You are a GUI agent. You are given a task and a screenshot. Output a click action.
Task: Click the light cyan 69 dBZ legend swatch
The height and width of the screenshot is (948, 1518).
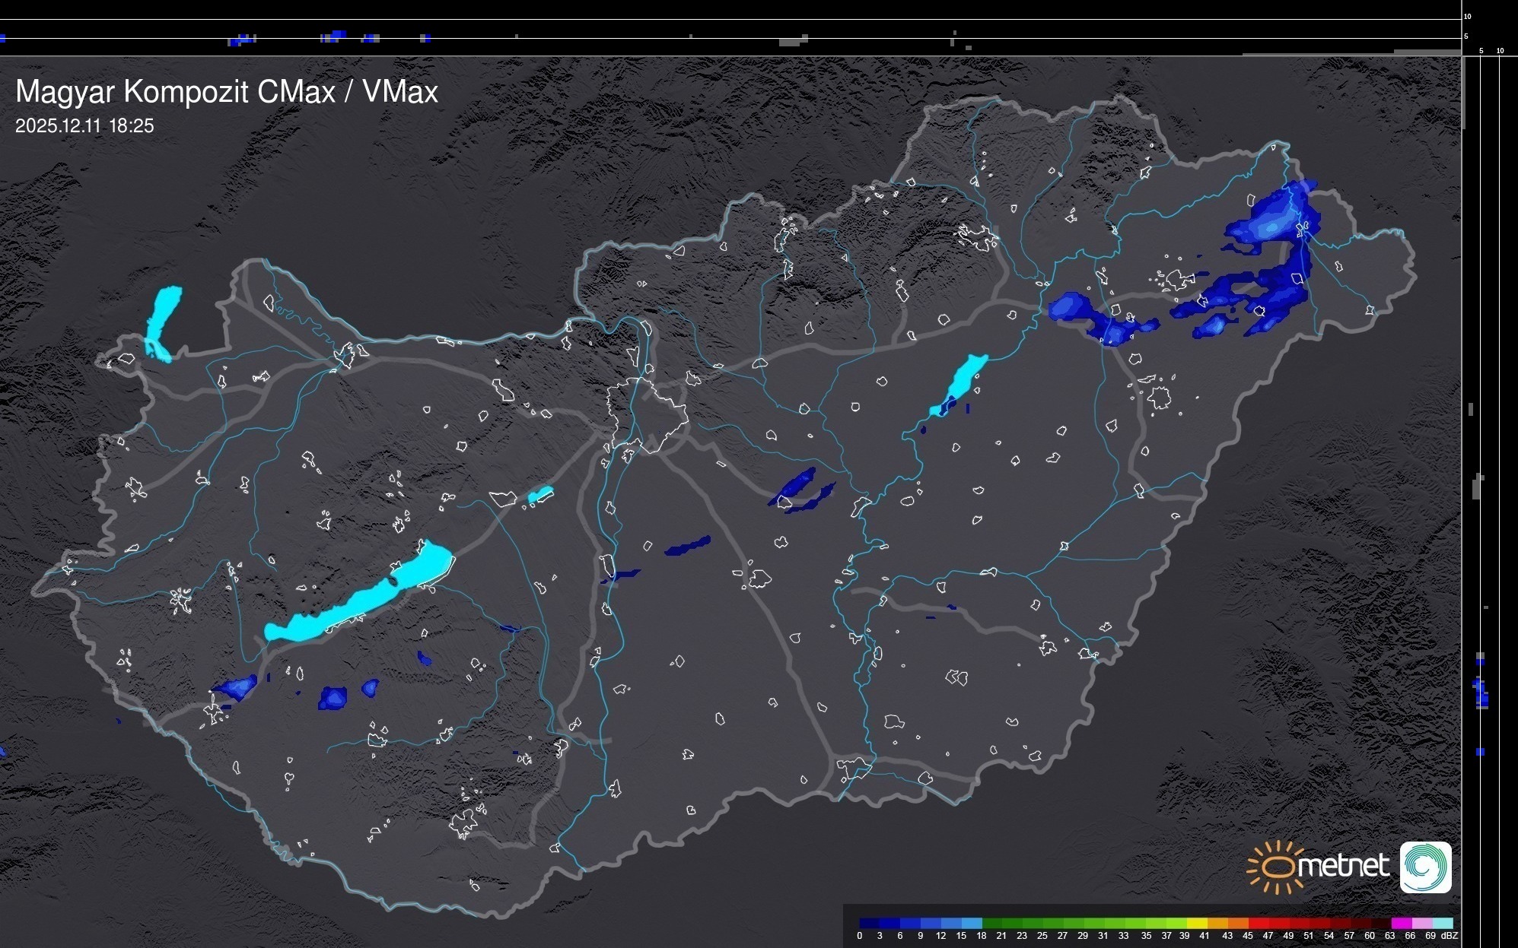(1441, 923)
